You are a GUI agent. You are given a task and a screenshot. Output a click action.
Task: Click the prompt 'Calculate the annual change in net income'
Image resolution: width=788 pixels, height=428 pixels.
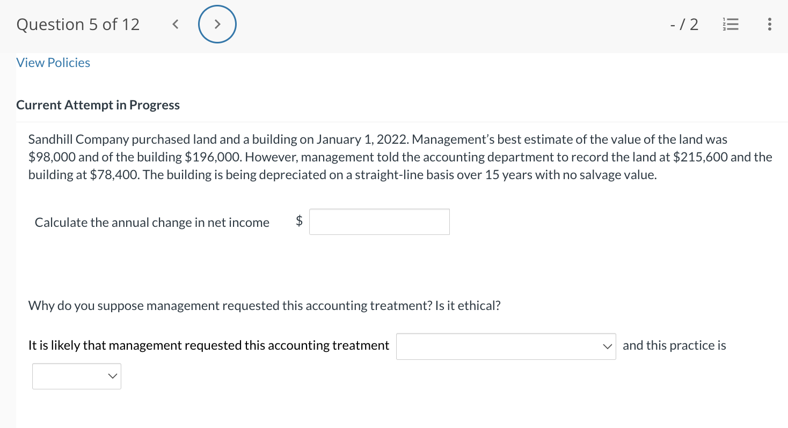click(152, 222)
